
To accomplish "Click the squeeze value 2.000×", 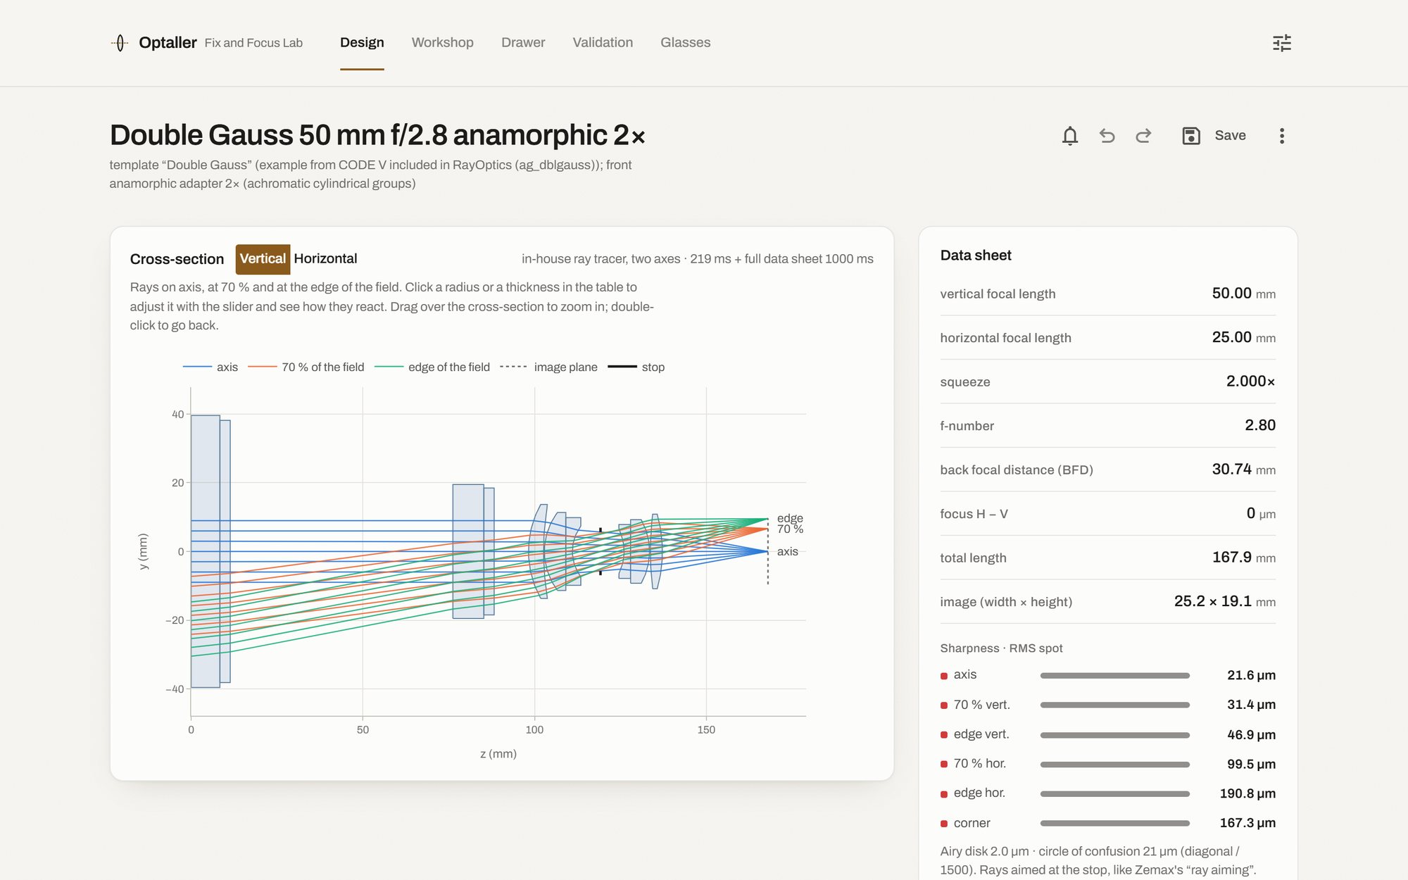I will tap(1250, 382).
